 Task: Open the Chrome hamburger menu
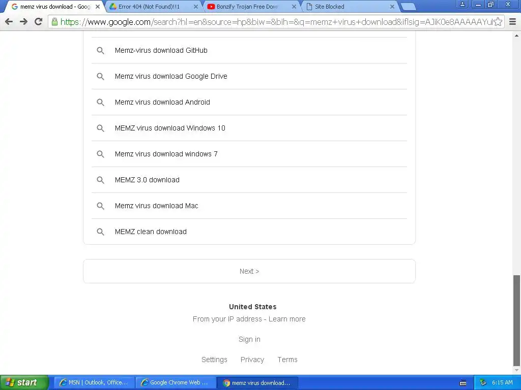[513, 22]
